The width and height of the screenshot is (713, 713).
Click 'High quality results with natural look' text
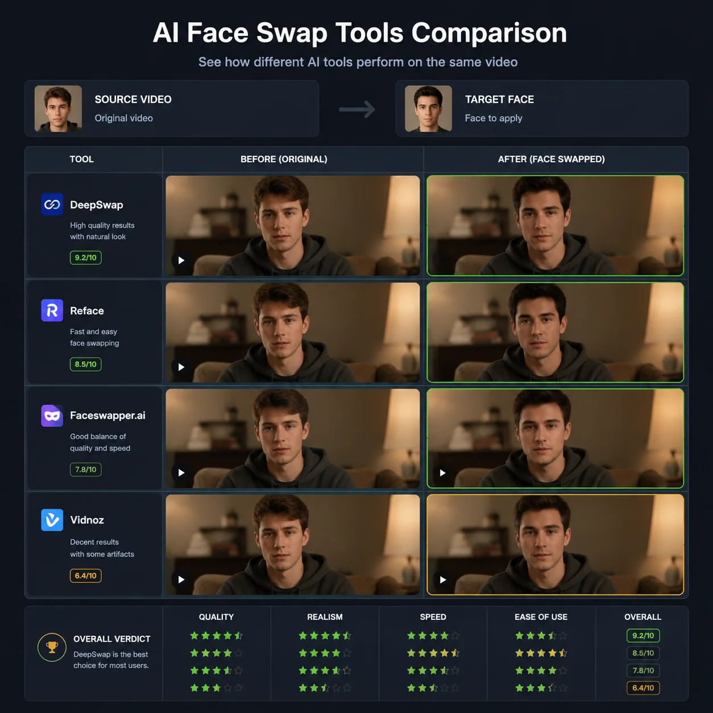tap(102, 231)
